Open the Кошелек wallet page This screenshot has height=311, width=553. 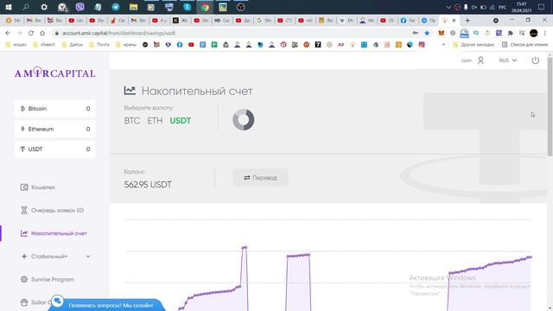pos(43,187)
